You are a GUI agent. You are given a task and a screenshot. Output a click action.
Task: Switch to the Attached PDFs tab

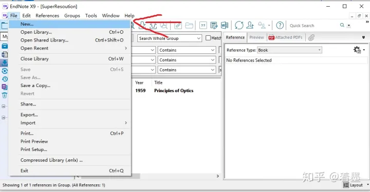coord(286,37)
